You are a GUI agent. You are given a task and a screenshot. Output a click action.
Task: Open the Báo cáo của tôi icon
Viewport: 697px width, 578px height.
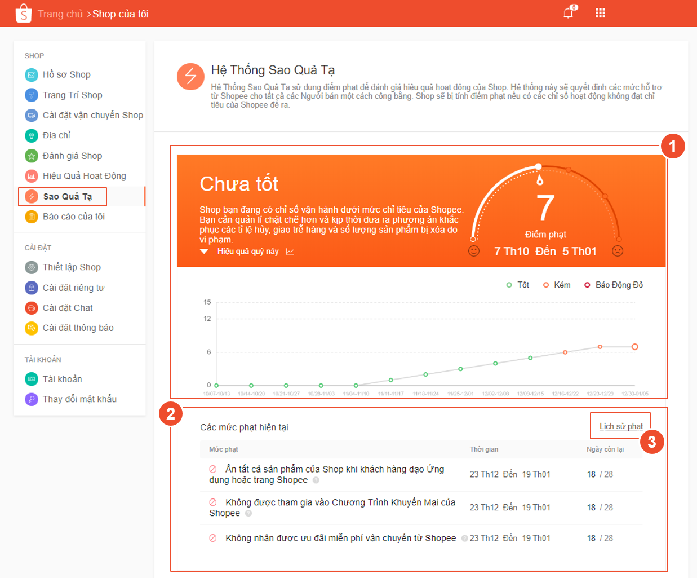pos(30,216)
